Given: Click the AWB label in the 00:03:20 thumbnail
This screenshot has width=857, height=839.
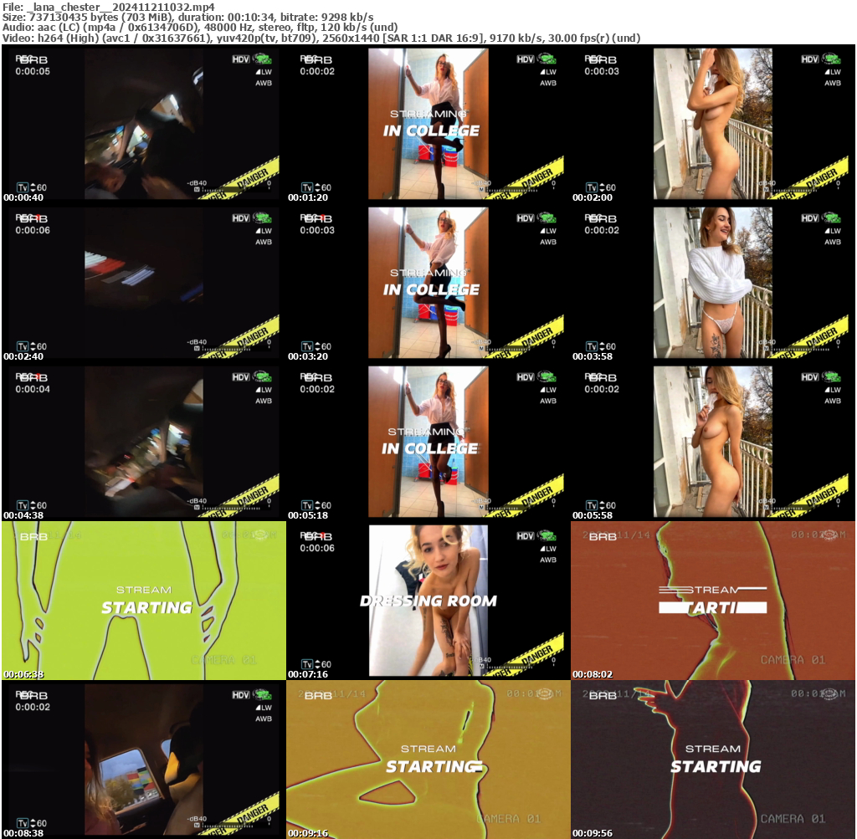Looking at the screenshot, I should (548, 243).
